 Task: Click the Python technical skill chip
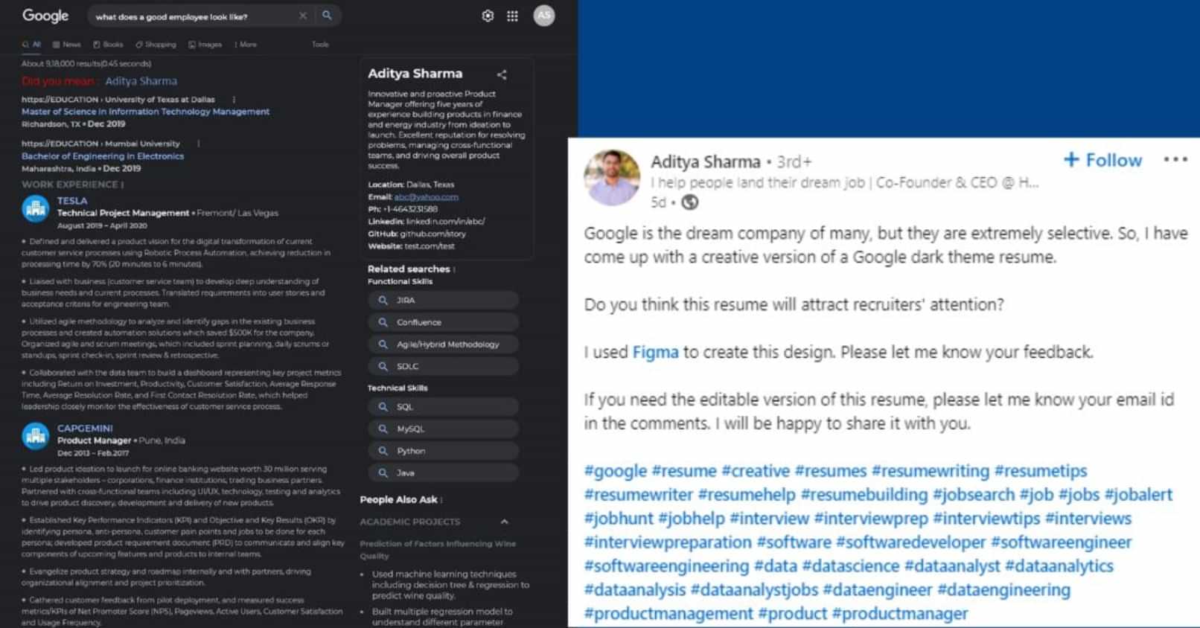coord(443,451)
